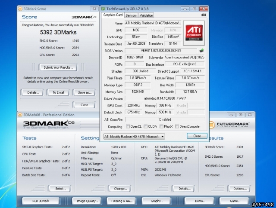Enable the PhysX checkbox
Image resolution: width=276 pixels, height=208 pixels.
point(161,126)
